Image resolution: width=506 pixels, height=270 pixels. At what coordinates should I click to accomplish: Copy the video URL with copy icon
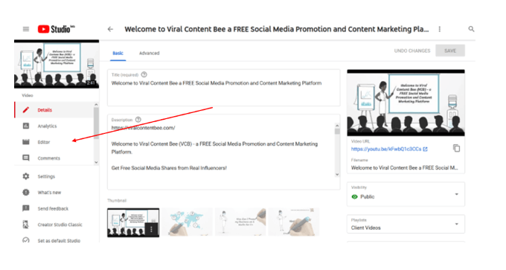[456, 148]
